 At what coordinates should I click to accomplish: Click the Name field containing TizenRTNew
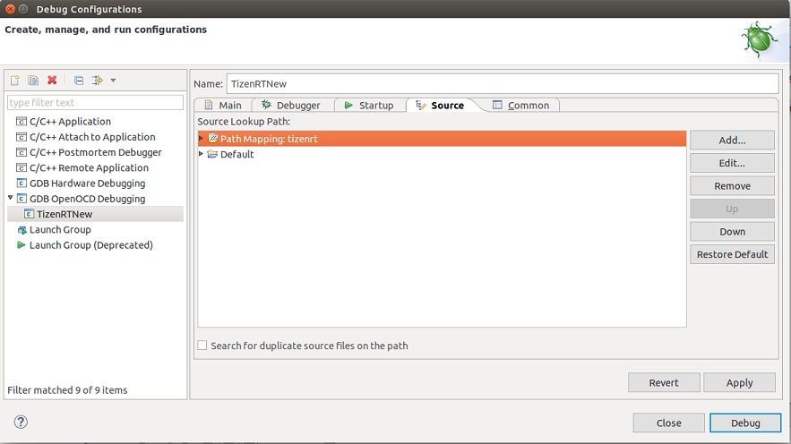coord(502,83)
